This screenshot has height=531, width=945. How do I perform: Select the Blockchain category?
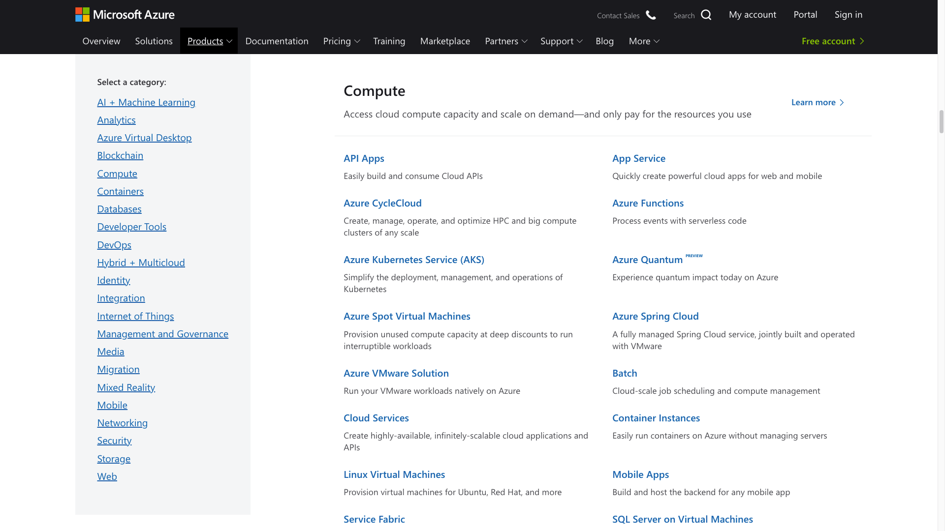click(x=120, y=155)
